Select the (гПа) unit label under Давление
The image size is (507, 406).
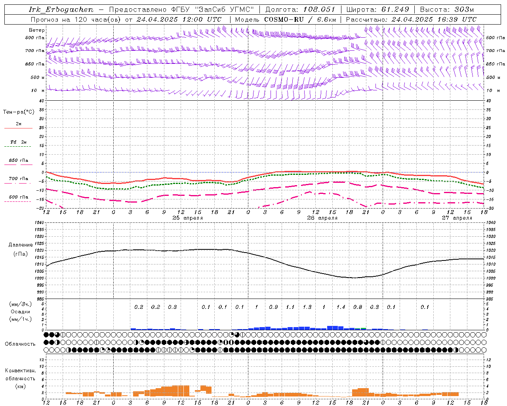coord(20,254)
